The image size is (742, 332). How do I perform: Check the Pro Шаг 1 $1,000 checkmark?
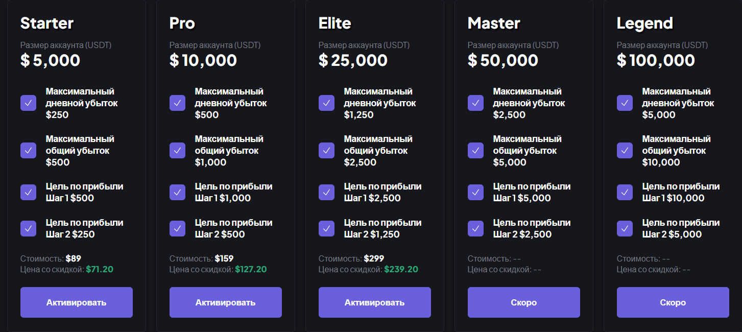click(178, 192)
